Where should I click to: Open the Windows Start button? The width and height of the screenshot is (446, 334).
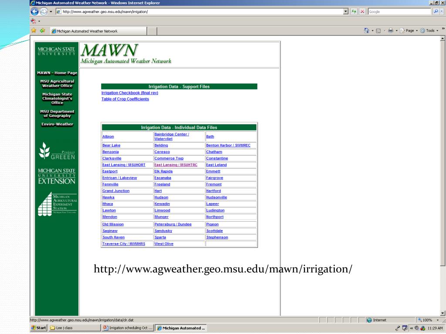click(39, 328)
